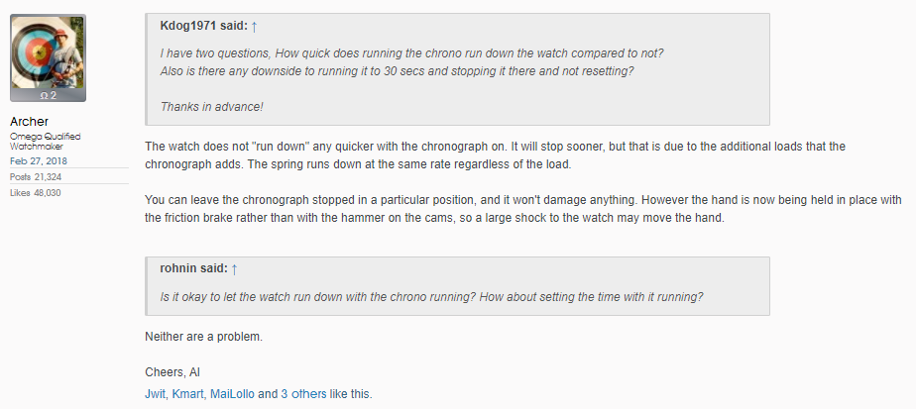Open MaiLollo's profile from the likes list
The width and height of the screenshot is (916, 409).
tap(234, 393)
